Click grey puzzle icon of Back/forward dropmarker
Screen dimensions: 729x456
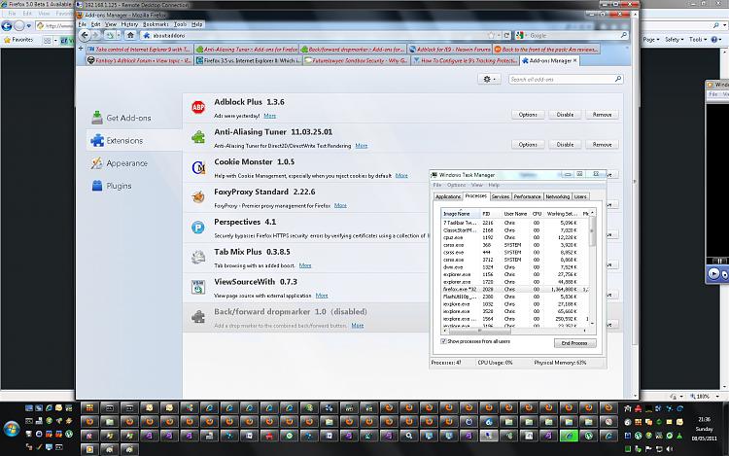pos(198,317)
